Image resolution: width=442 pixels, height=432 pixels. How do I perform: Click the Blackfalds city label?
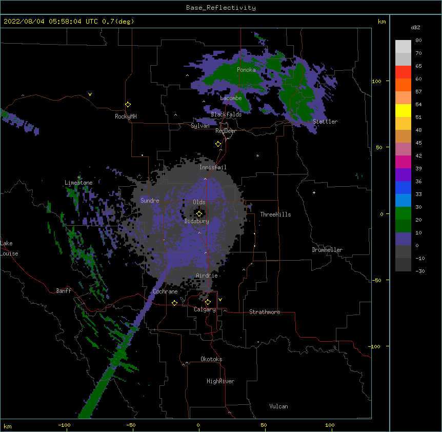coord(226,114)
